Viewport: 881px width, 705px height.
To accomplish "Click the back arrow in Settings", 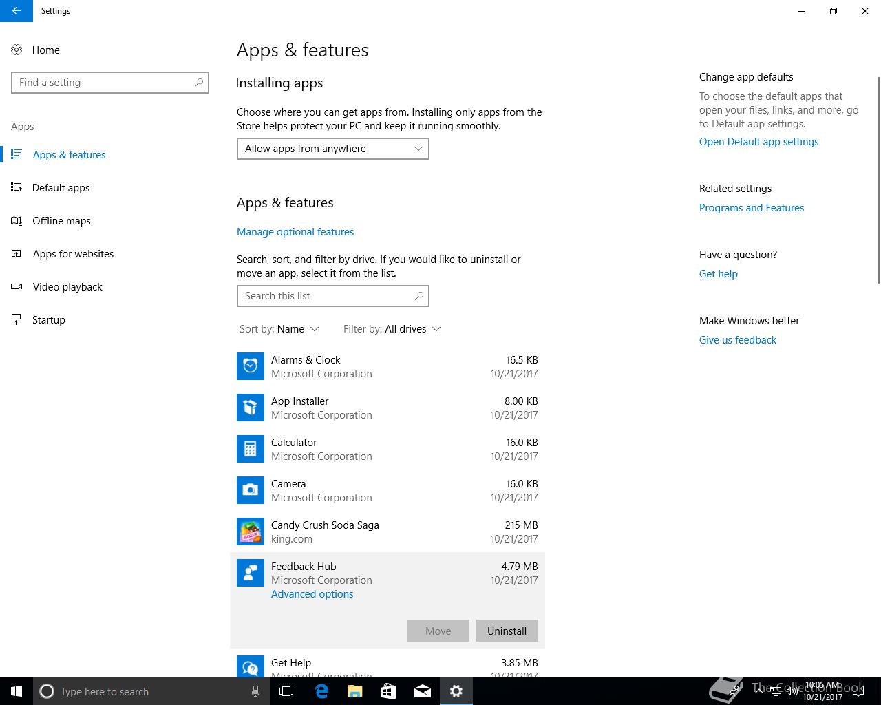I will (x=16, y=11).
